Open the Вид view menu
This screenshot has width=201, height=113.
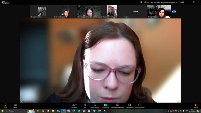point(181,2)
